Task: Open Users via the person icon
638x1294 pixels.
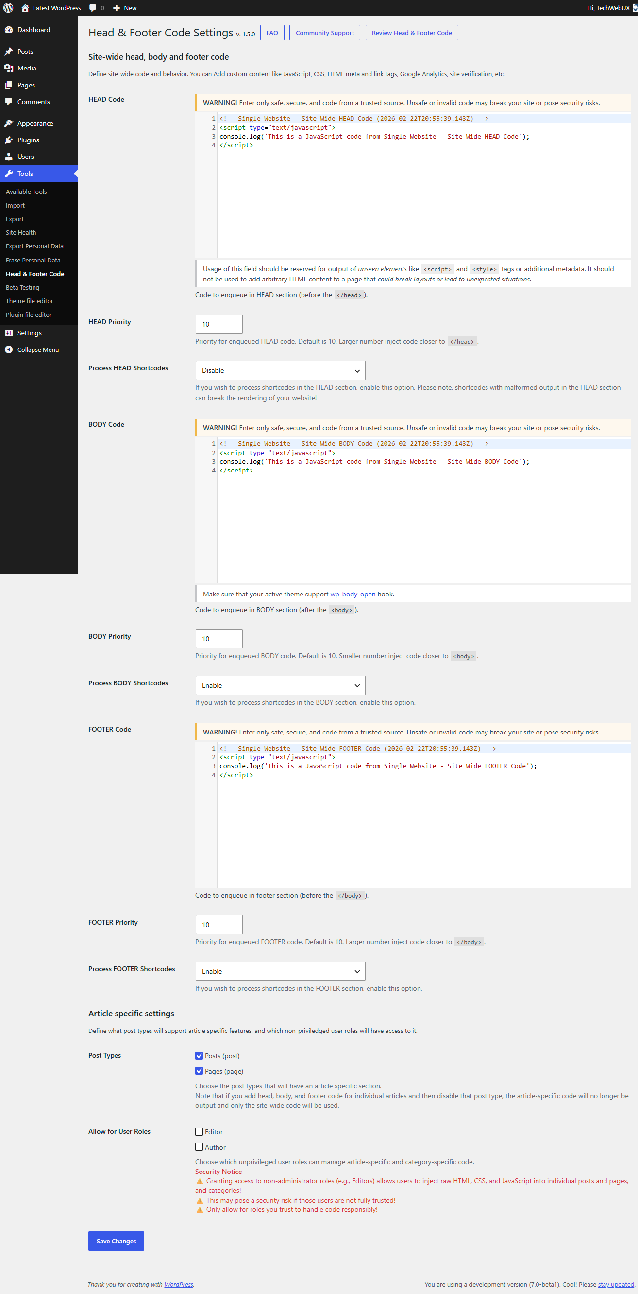Action: (9, 156)
